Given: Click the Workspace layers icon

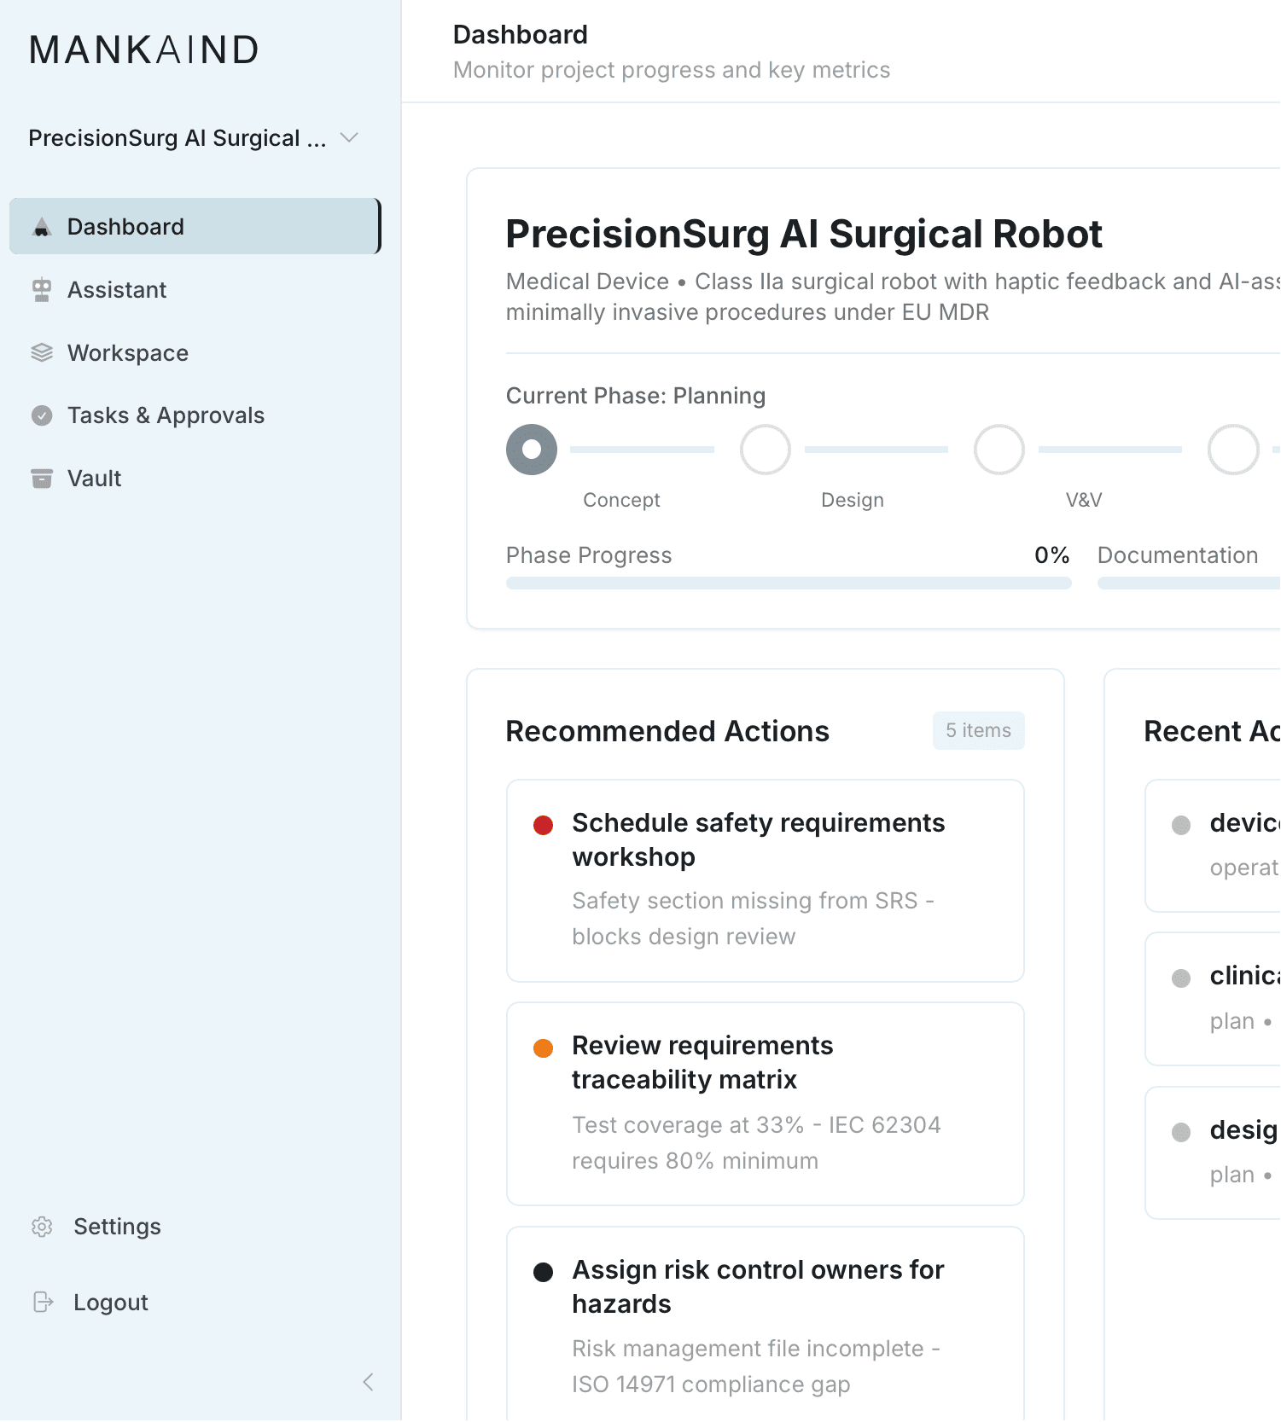Looking at the screenshot, I should [42, 353].
